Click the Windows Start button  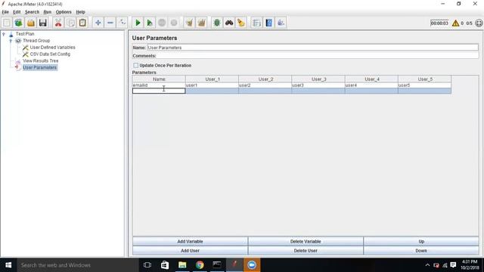click(x=8, y=265)
